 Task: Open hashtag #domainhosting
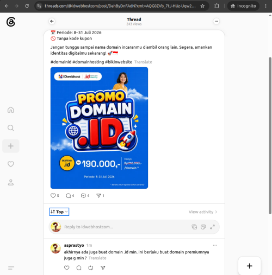click(88, 62)
